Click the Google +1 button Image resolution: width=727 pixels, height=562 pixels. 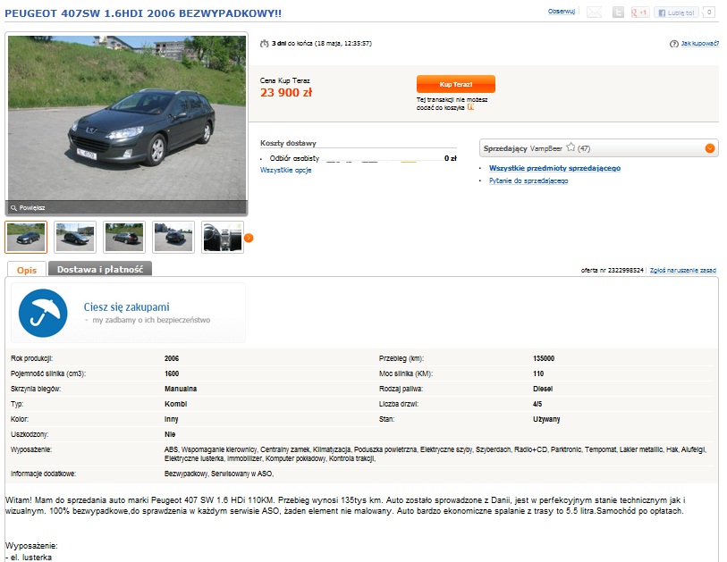(x=640, y=13)
